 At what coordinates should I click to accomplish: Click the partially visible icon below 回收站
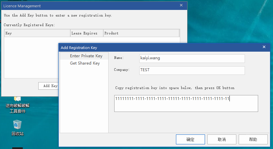[x=17, y=148]
